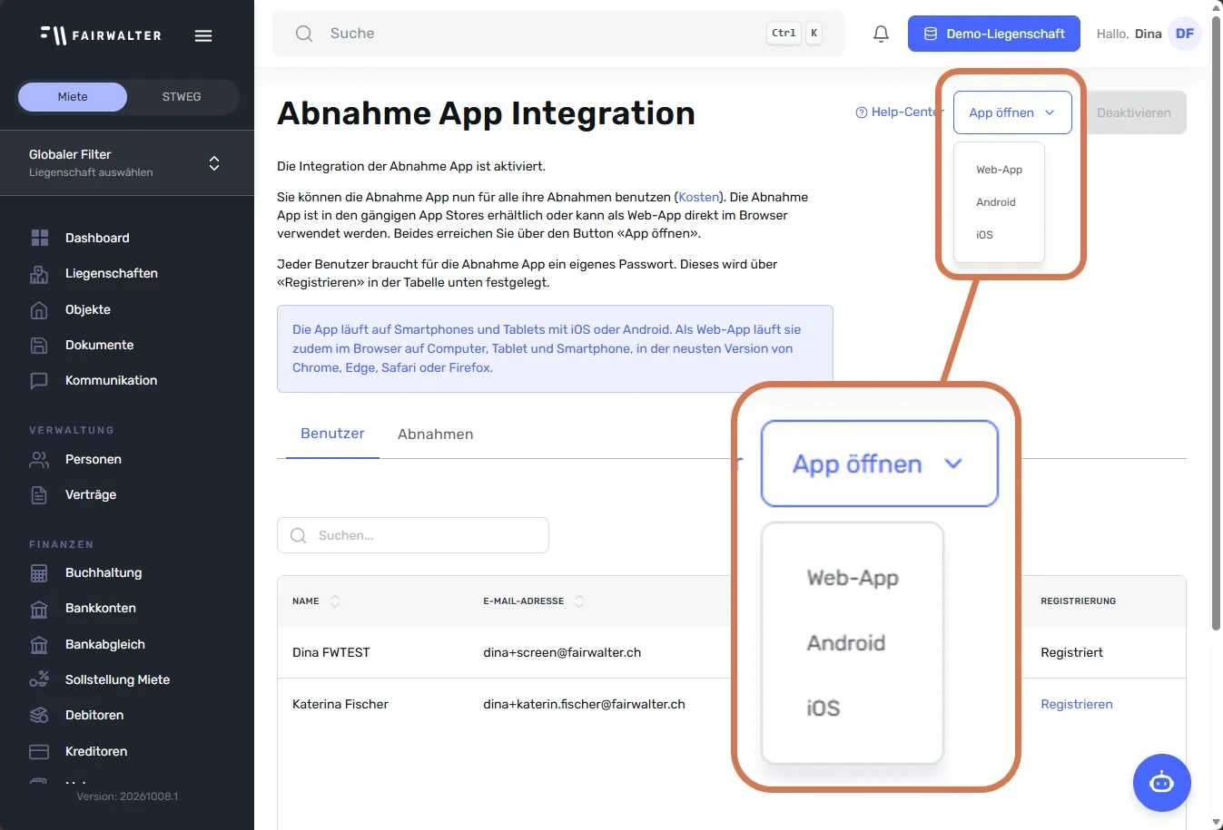The height and width of the screenshot is (830, 1223).
Task: Choose iOS from the dropdown menu
Action: (x=985, y=235)
